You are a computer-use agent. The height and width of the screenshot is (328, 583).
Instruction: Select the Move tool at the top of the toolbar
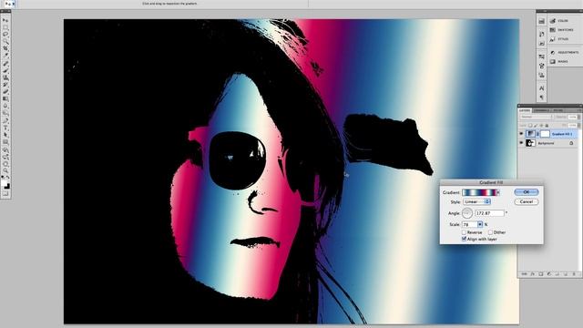tap(5, 20)
